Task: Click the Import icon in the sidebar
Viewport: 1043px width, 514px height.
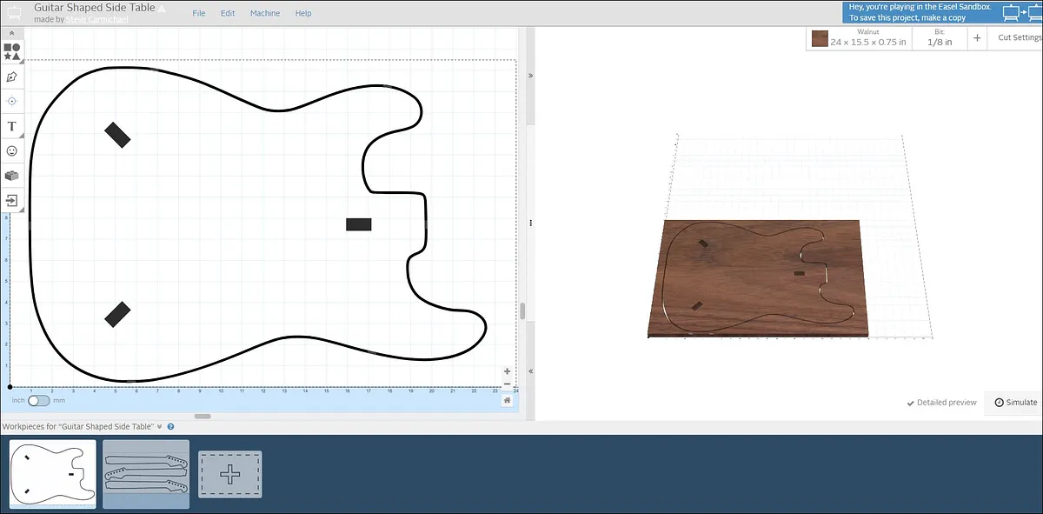Action: [12, 200]
